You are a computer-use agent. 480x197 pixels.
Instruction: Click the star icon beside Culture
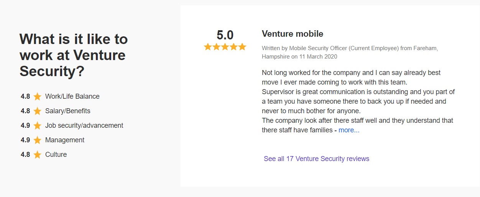coord(37,155)
